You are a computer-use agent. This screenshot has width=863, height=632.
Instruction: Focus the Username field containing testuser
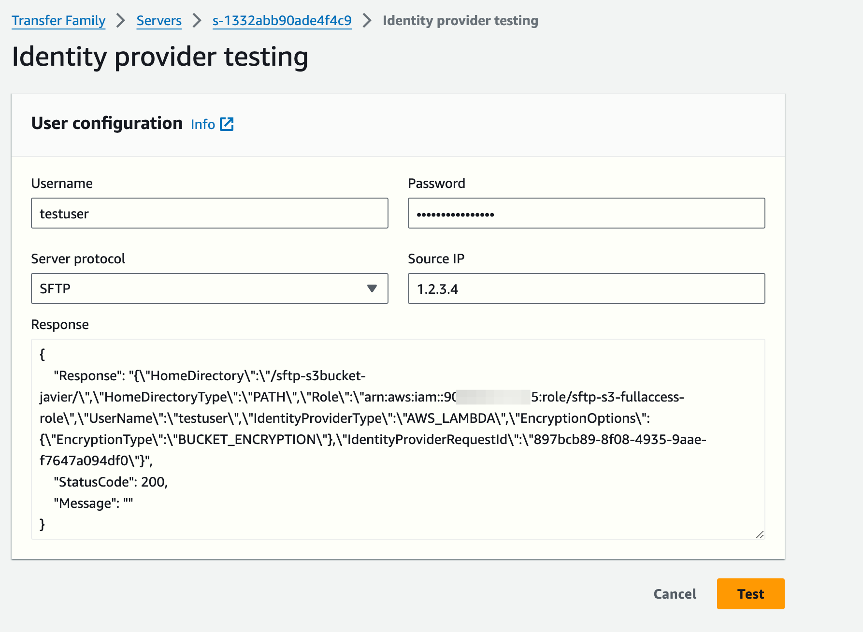pyautogui.click(x=209, y=213)
